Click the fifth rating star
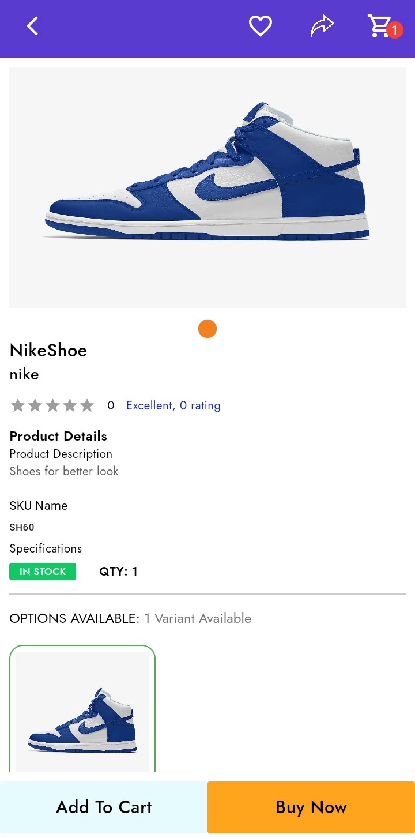This screenshot has height=838, width=415. tap(87, 405)
